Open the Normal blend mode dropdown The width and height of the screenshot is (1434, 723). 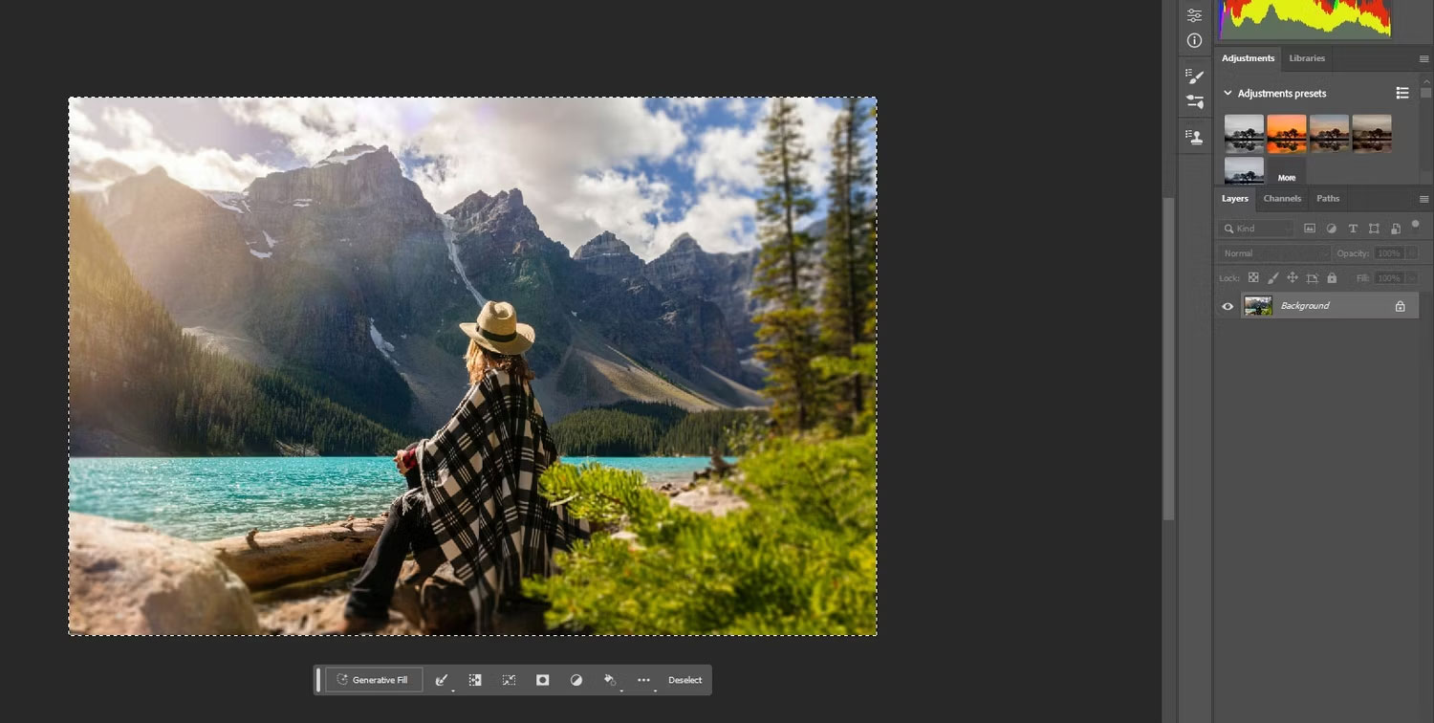[1273, 253]
